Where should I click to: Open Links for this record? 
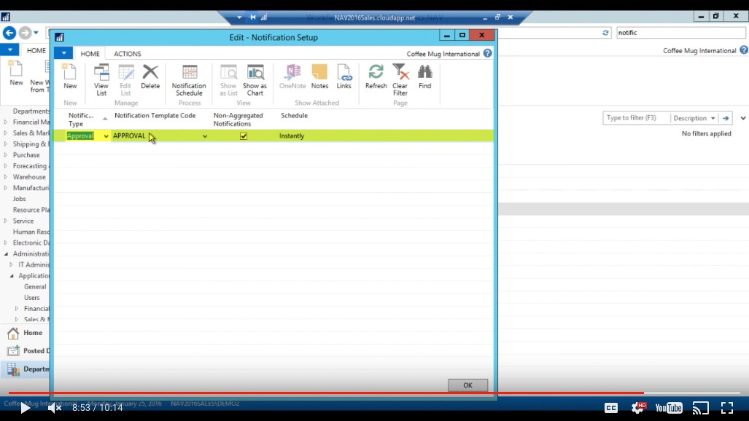(x=344, y=76)
